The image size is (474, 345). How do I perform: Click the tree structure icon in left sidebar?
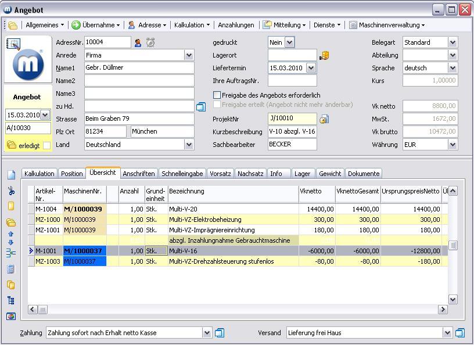click(11, 300)
